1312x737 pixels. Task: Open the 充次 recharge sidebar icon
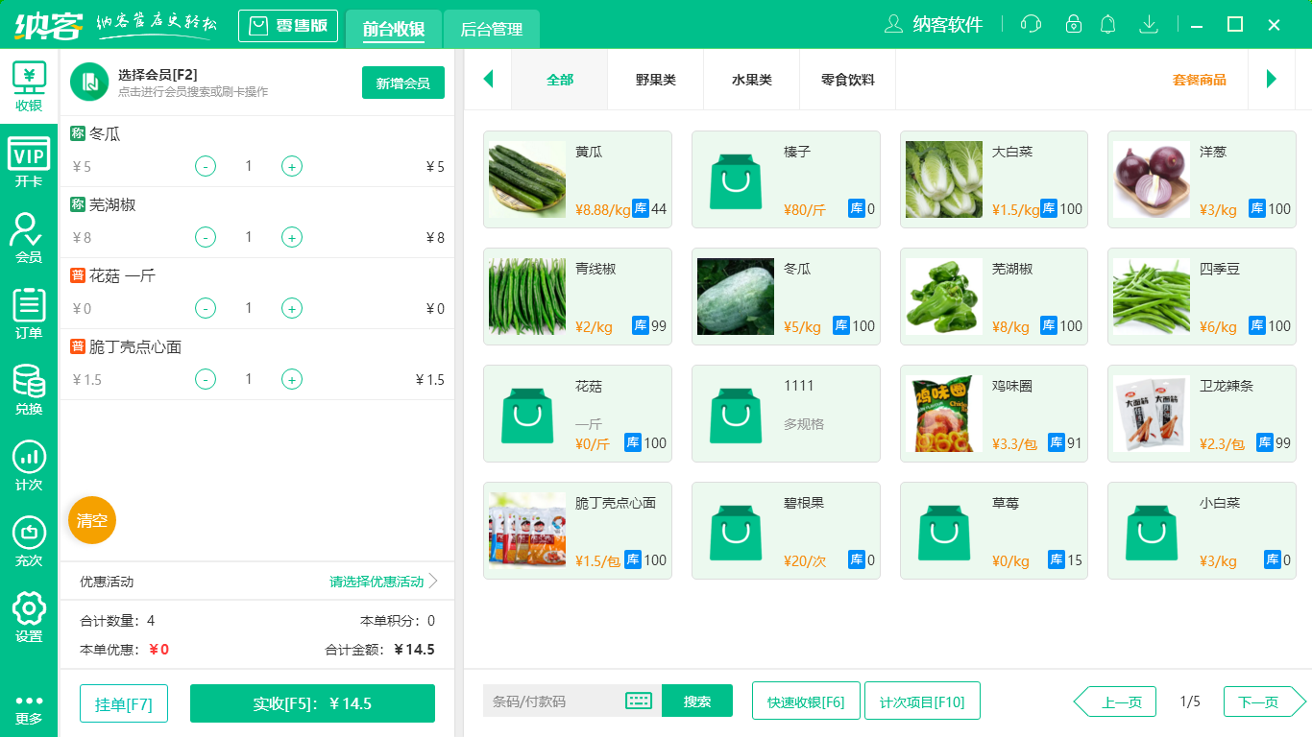(x=29, y=541)
